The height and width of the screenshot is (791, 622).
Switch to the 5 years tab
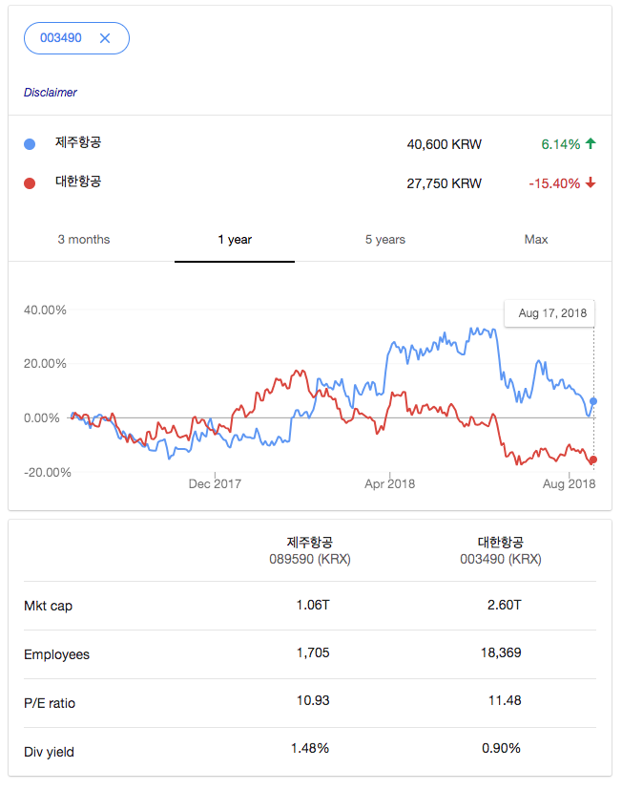pos(385,240)
